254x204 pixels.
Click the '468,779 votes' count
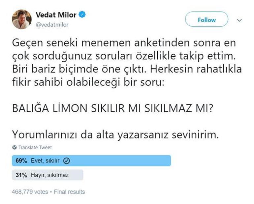point(30,192)
